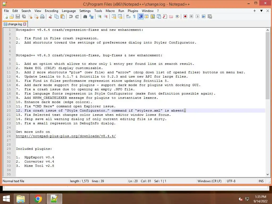Image resolution: width=272 pixels, height=204 pixels.
Task: Open the Document List icon
Action: point(159,16)
